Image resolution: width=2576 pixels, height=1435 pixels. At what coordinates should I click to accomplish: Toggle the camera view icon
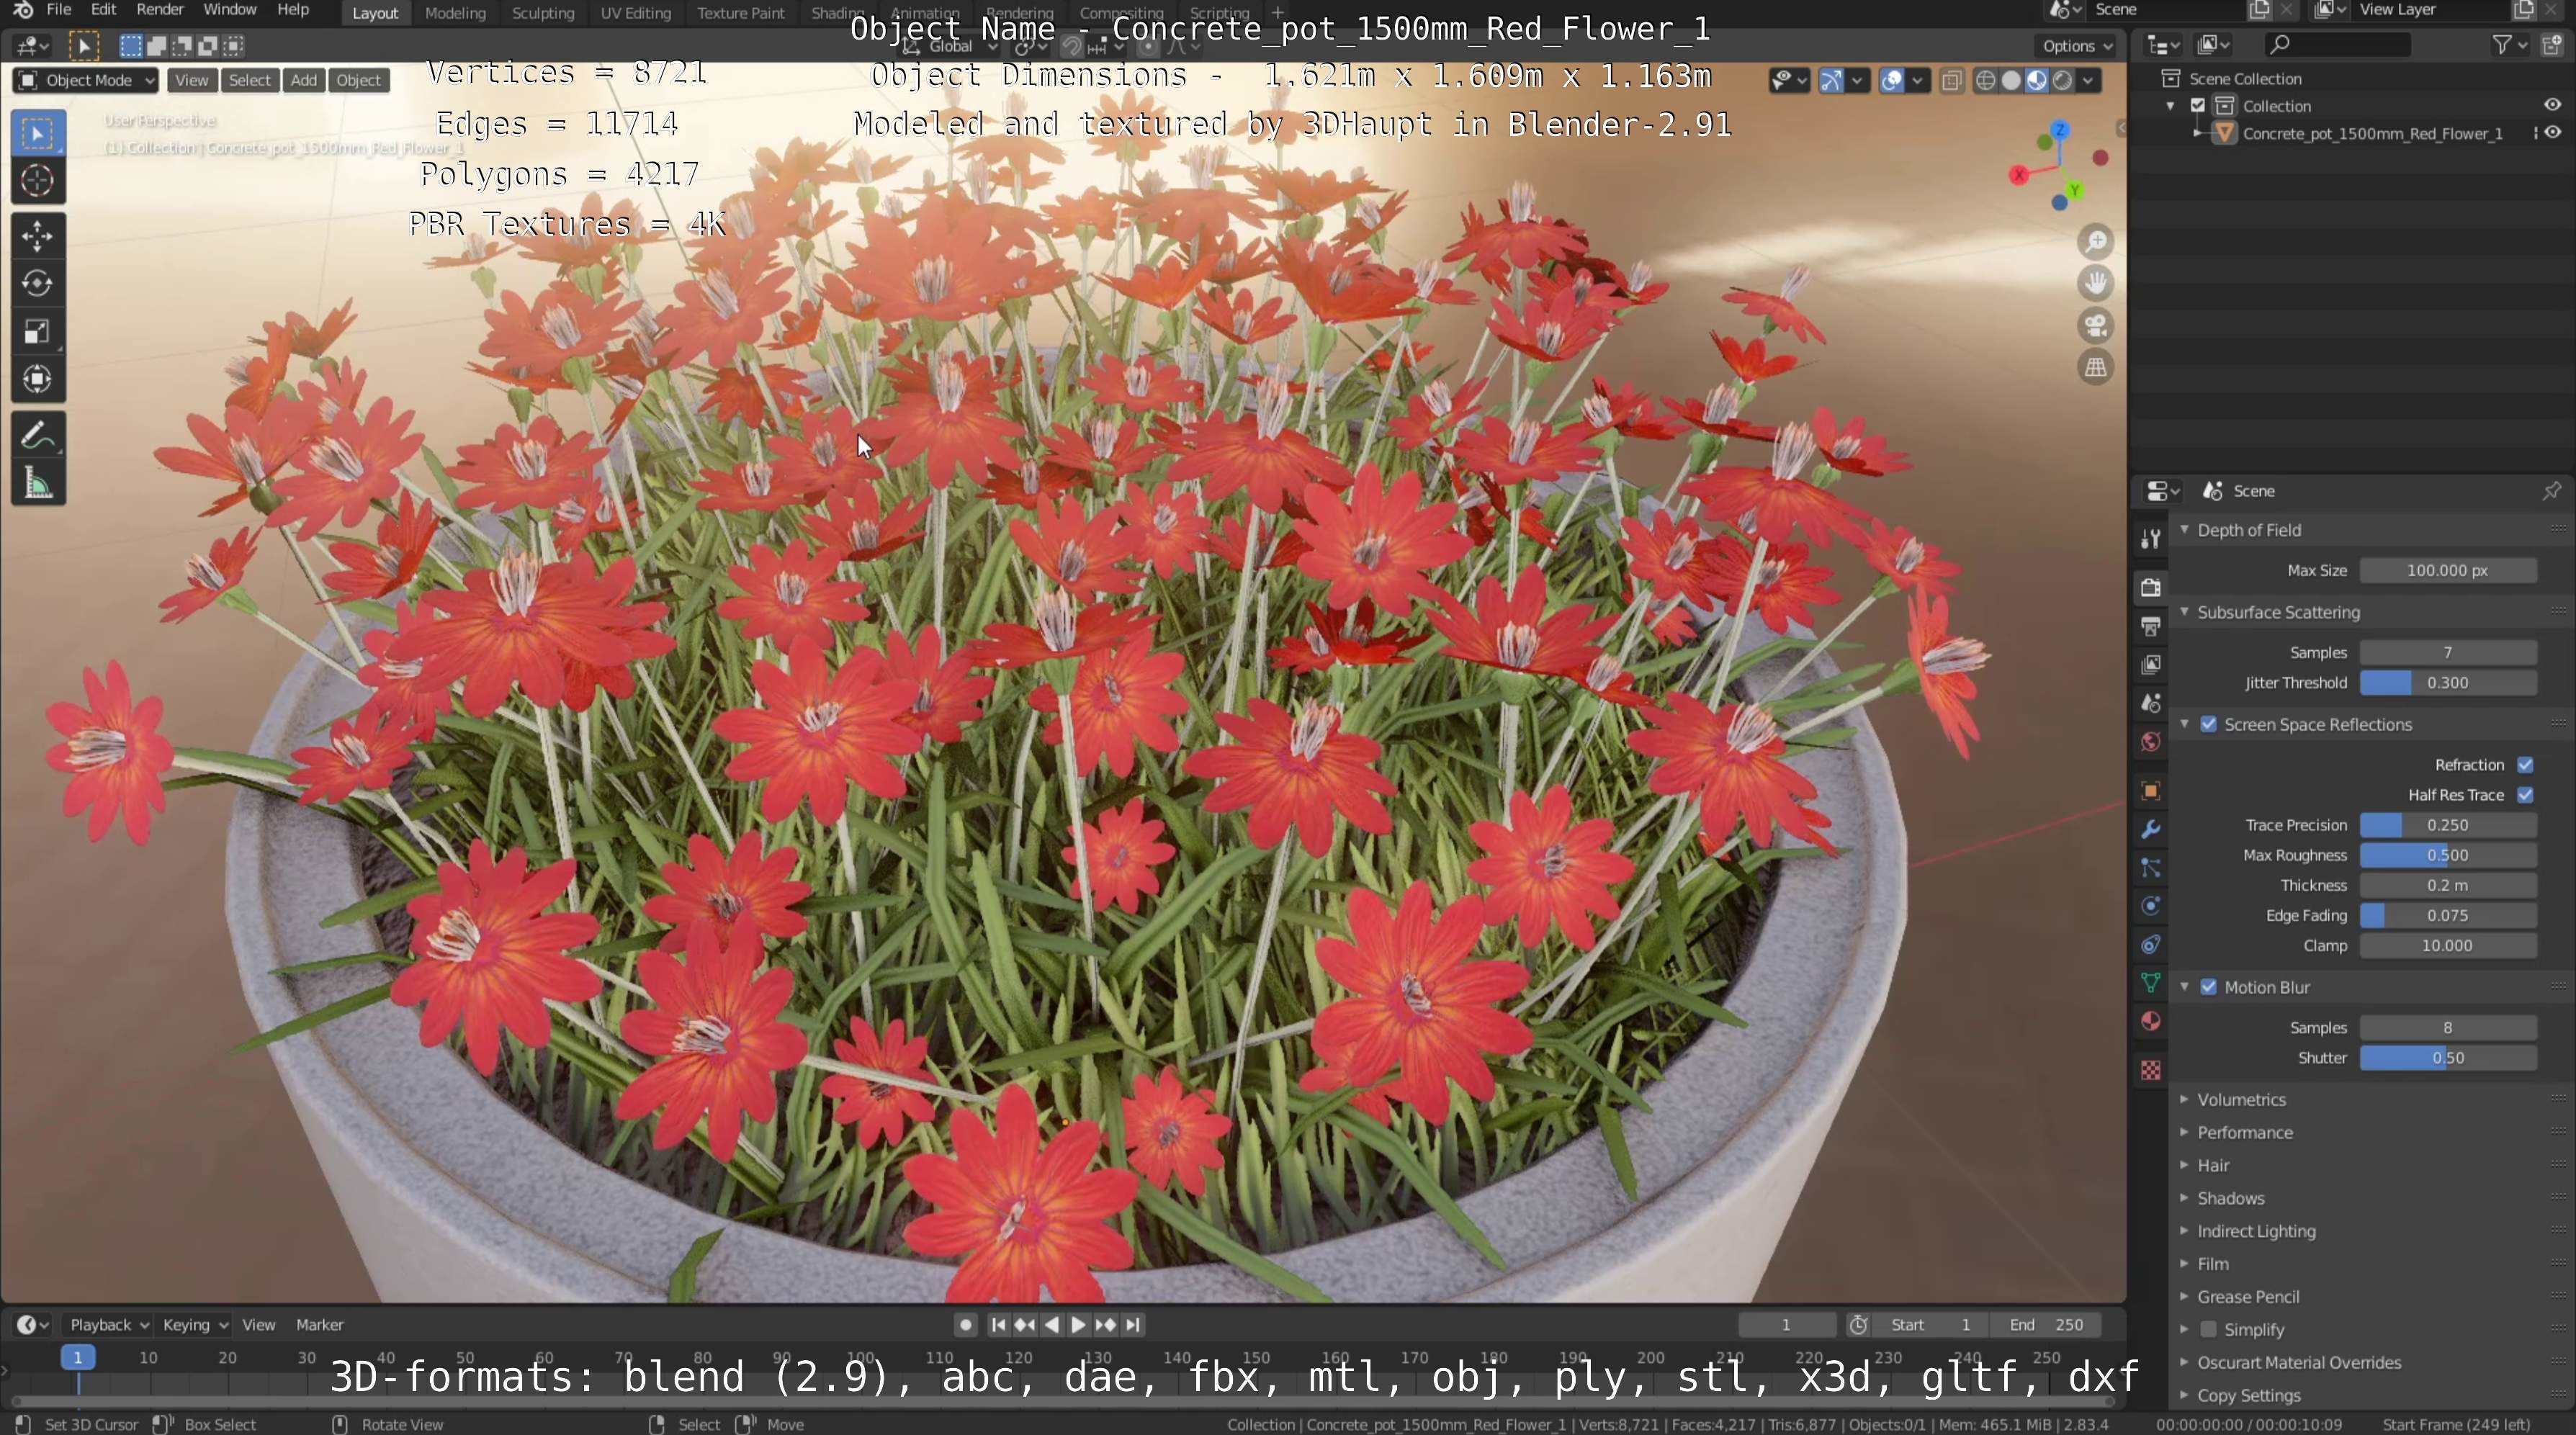click(2096, 326)
